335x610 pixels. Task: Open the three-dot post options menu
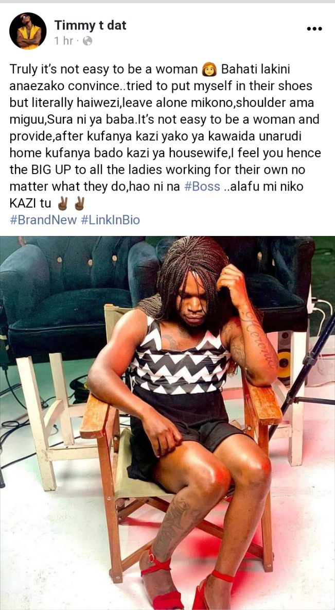(314, 29)
